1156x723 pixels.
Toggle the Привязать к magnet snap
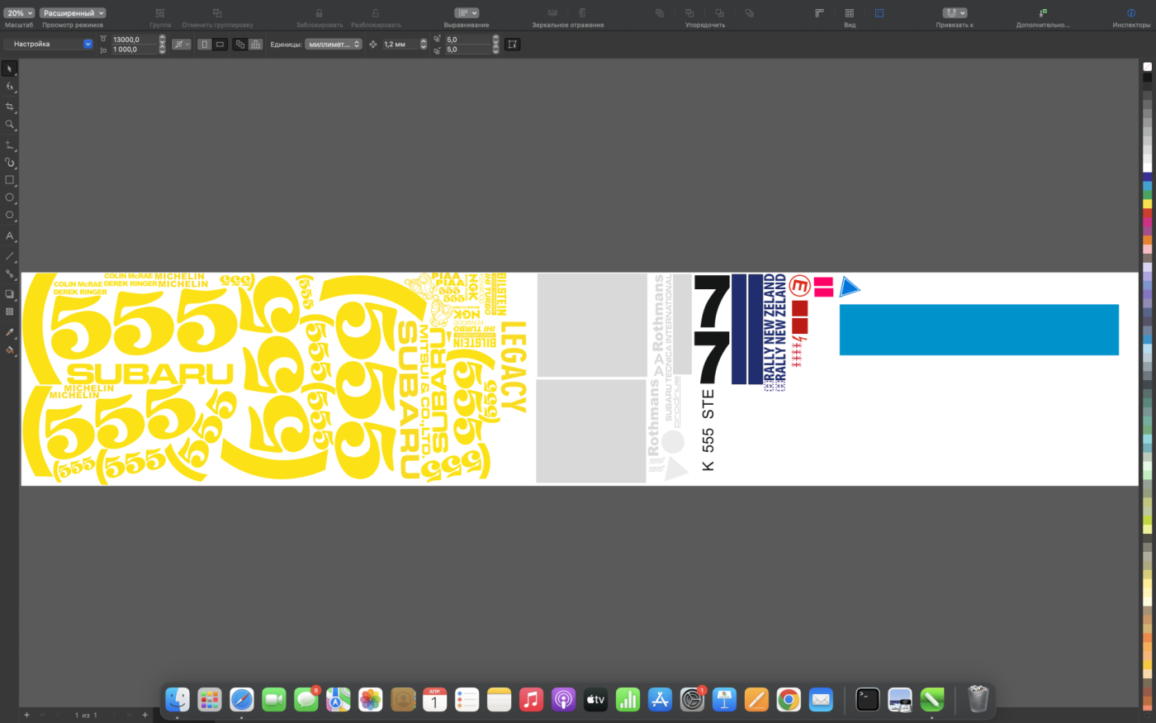pos(950,13)
